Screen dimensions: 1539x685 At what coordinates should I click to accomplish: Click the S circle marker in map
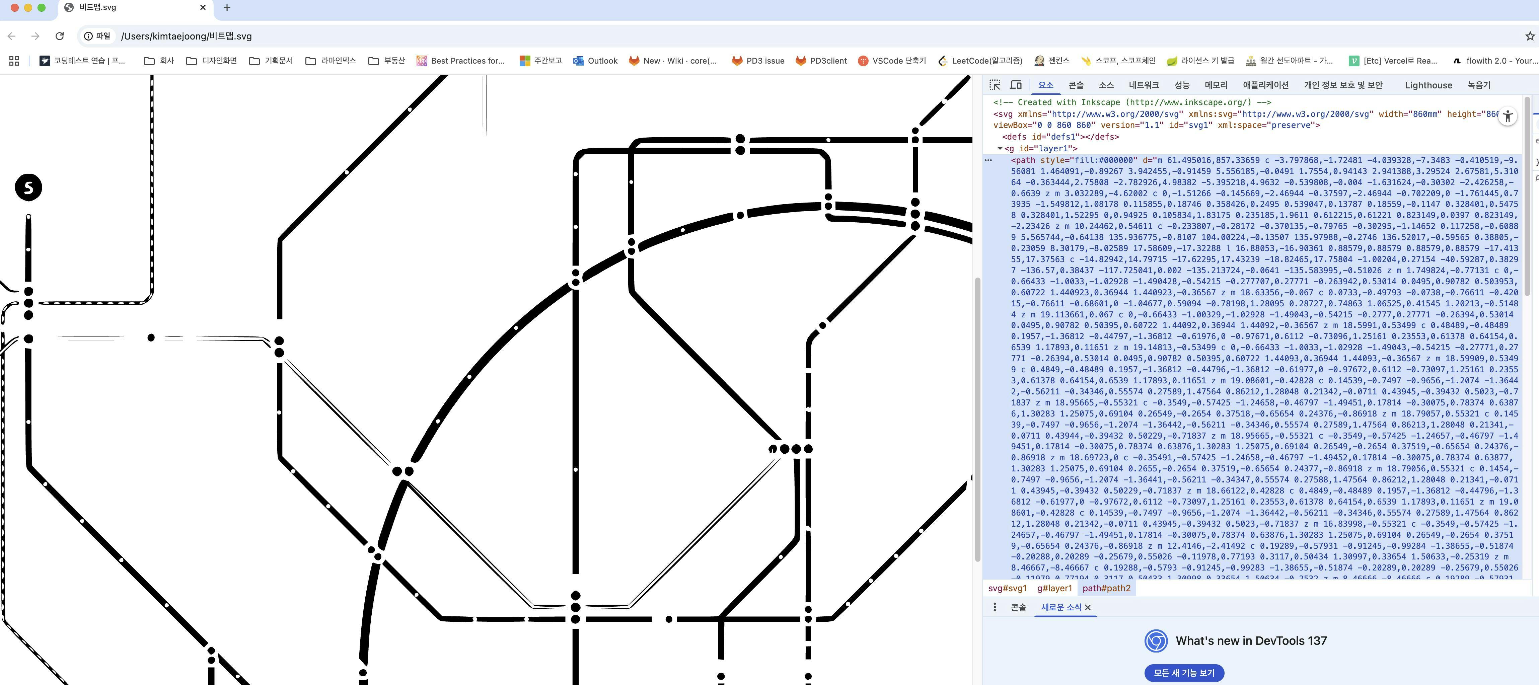pyautogui.click(x=28, y=187)
